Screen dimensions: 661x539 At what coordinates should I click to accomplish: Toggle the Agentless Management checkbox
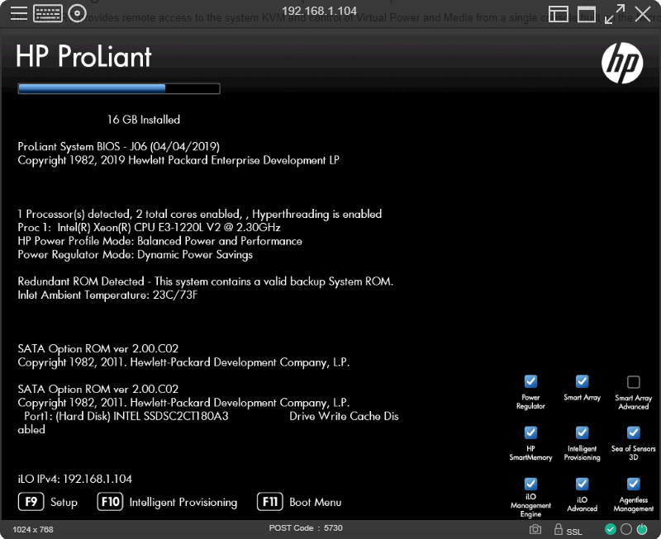(634, 484)
